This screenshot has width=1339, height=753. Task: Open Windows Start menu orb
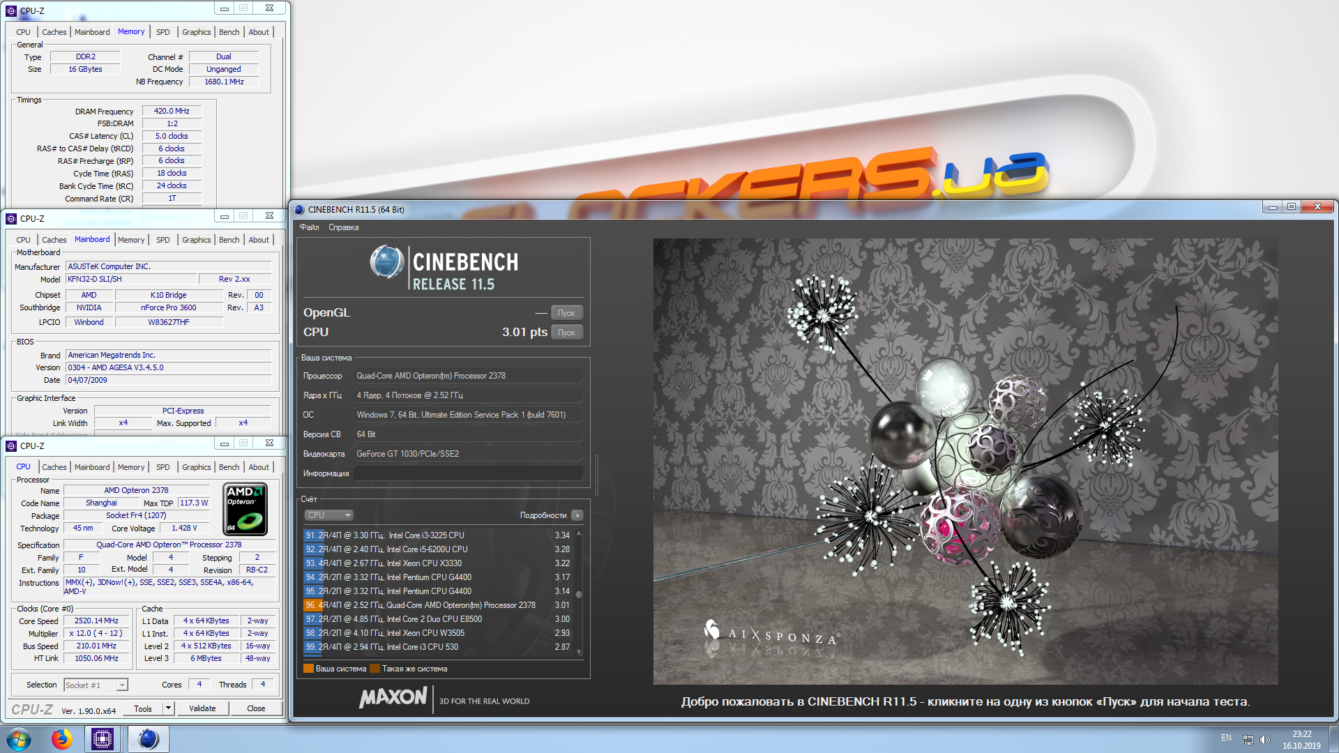[19, 739]
